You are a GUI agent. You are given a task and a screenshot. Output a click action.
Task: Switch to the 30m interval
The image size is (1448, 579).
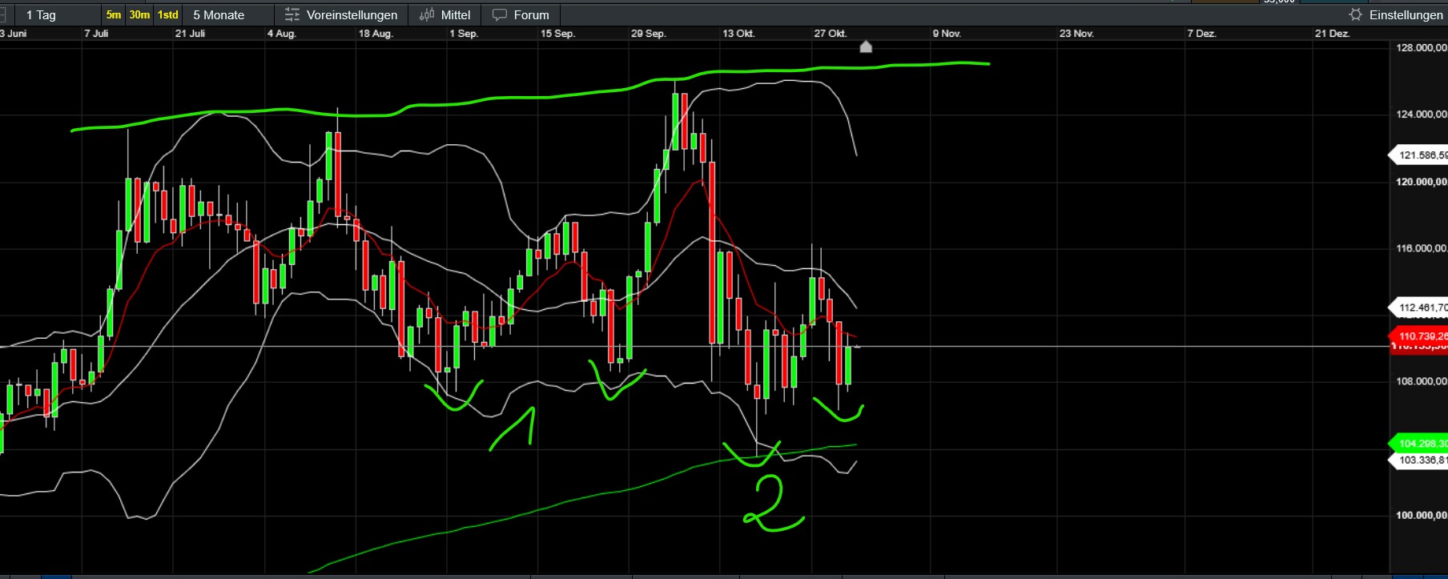tap(139, 15)
